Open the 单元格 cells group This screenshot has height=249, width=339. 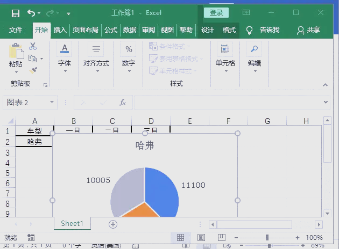click(x=225, y=57)
